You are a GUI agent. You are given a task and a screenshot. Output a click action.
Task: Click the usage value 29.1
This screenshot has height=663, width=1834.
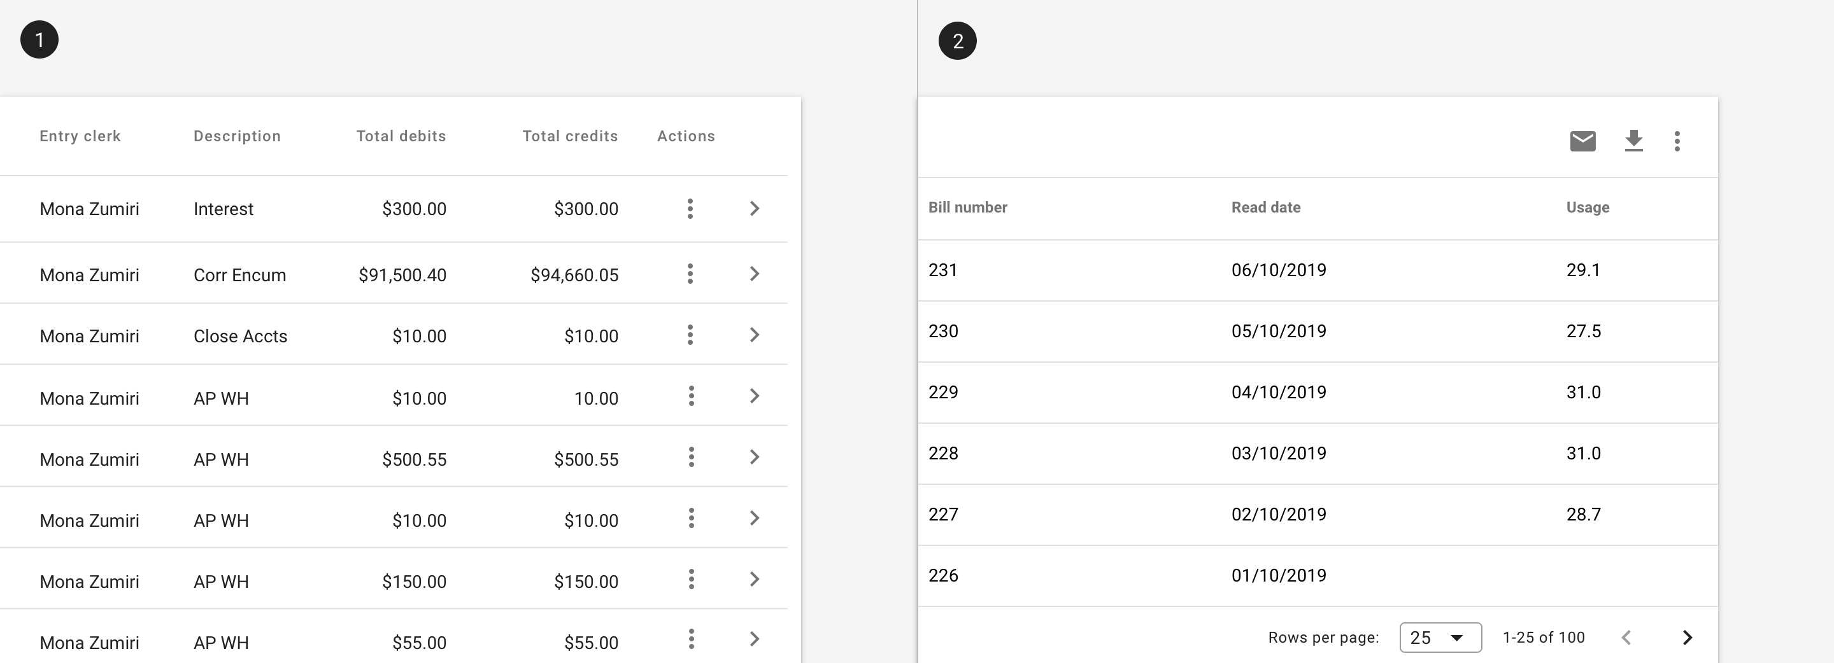pos(1582,270)
